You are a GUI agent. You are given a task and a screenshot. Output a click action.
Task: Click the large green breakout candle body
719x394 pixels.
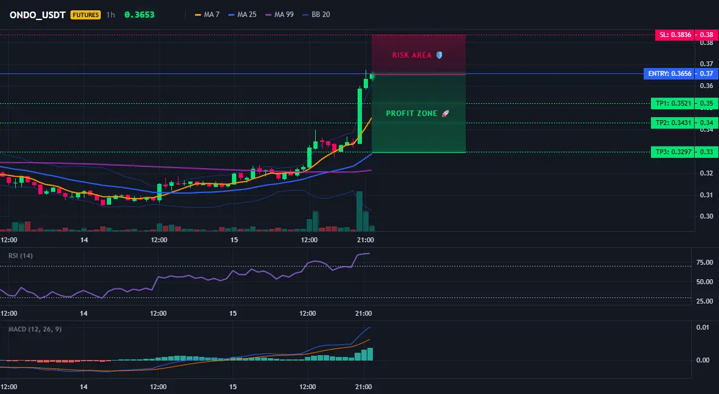[x=360, y=116]
